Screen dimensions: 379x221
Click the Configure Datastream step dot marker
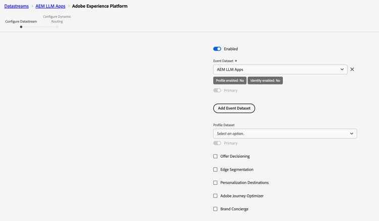click(x=21, y=27)
